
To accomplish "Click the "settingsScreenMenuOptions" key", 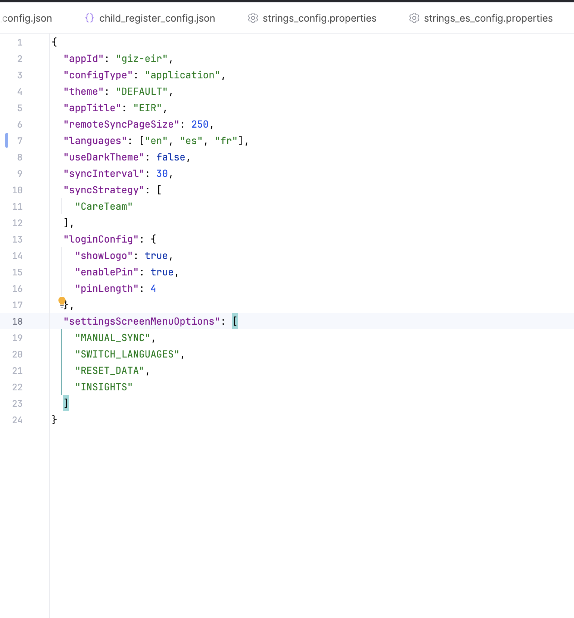I will 142,321.
